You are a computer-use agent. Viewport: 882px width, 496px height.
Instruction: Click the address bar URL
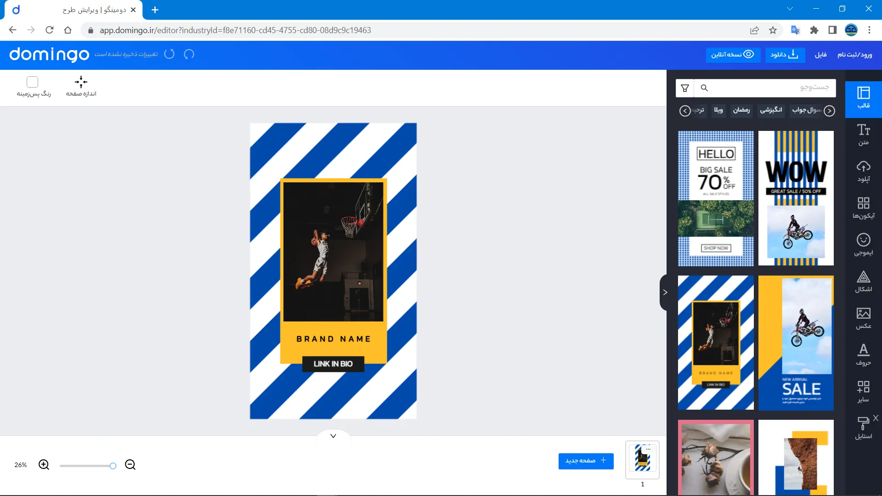coord(235,30)
